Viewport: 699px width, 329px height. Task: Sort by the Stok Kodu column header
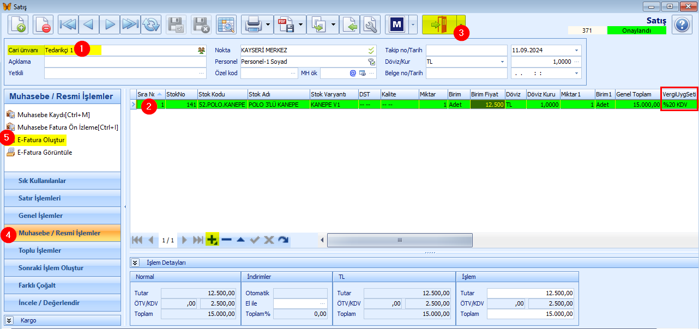222,94
